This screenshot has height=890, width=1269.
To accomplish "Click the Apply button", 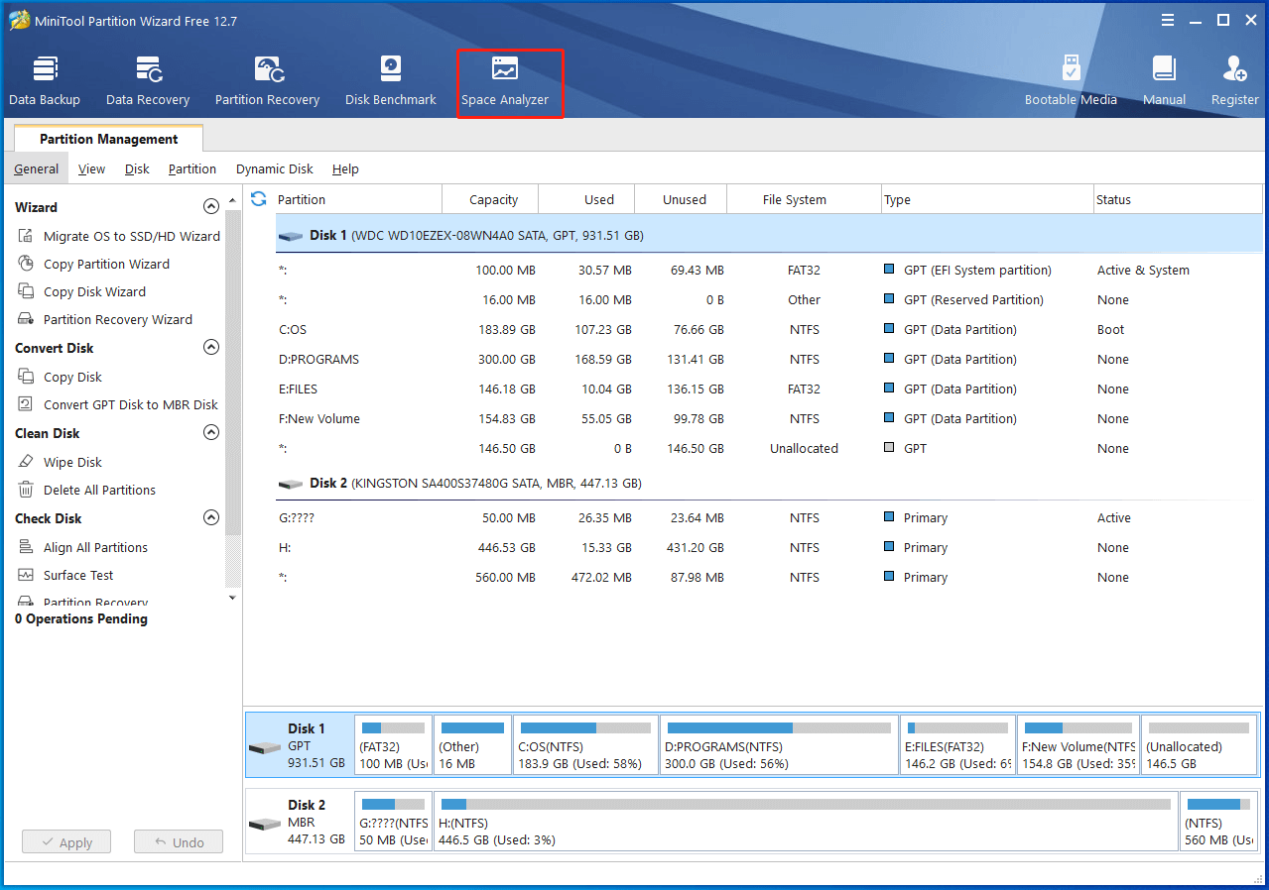I will 66,842.
